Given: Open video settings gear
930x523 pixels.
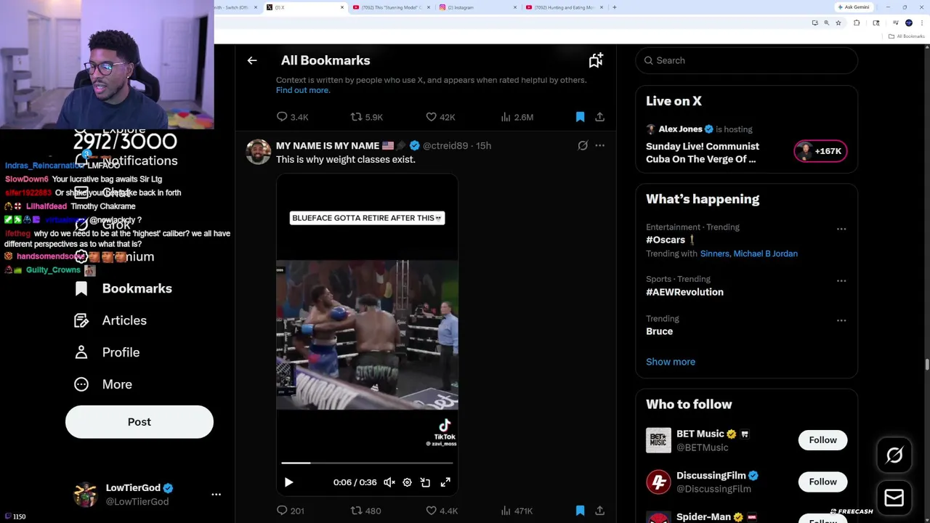Looking at the screenshot, I should pyautogui.click(x=407, y=482).
